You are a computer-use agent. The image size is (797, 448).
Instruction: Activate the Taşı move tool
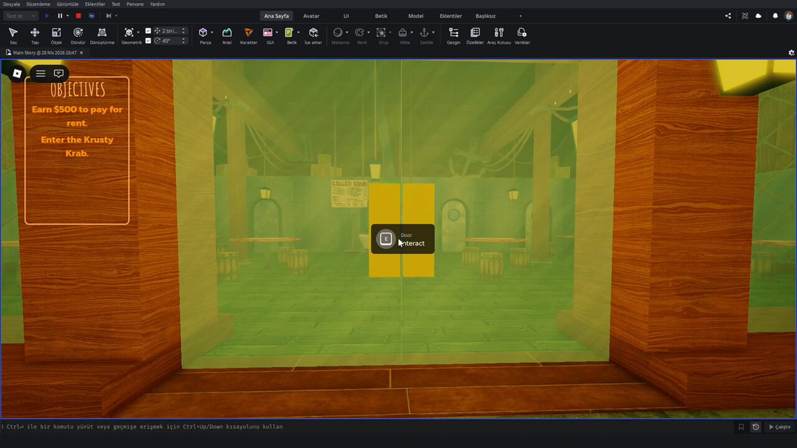click(35, 35)
